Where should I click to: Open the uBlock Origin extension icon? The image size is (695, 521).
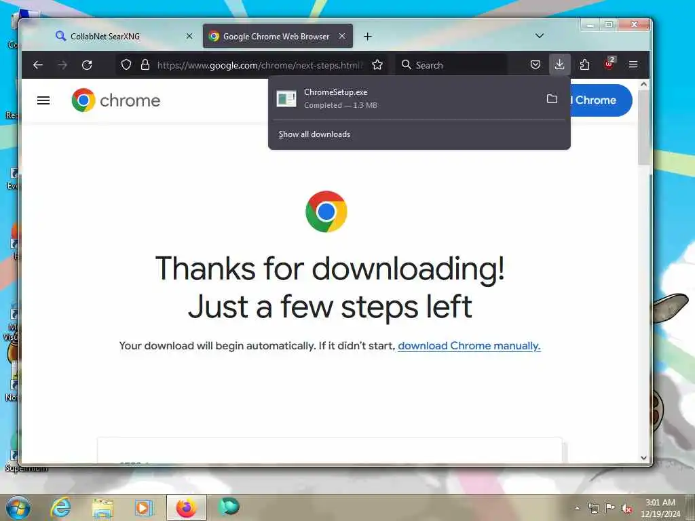[x=609, y=64]
